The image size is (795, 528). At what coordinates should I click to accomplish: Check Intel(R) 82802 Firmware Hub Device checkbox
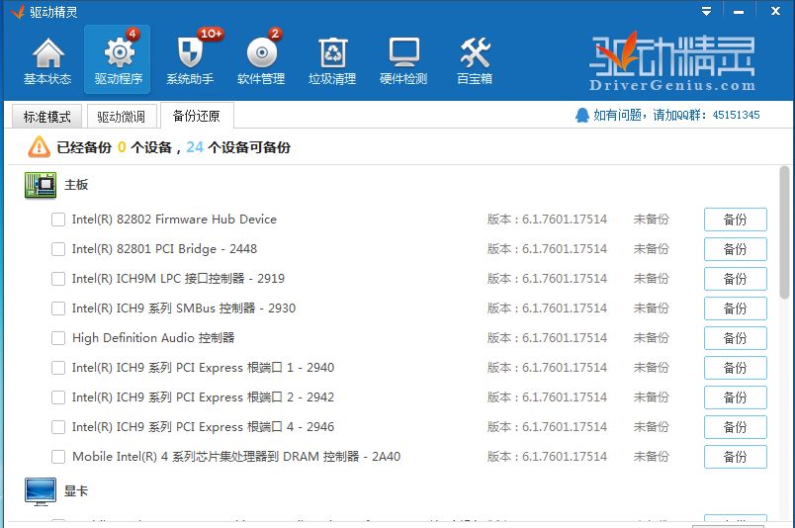point(58,220)
